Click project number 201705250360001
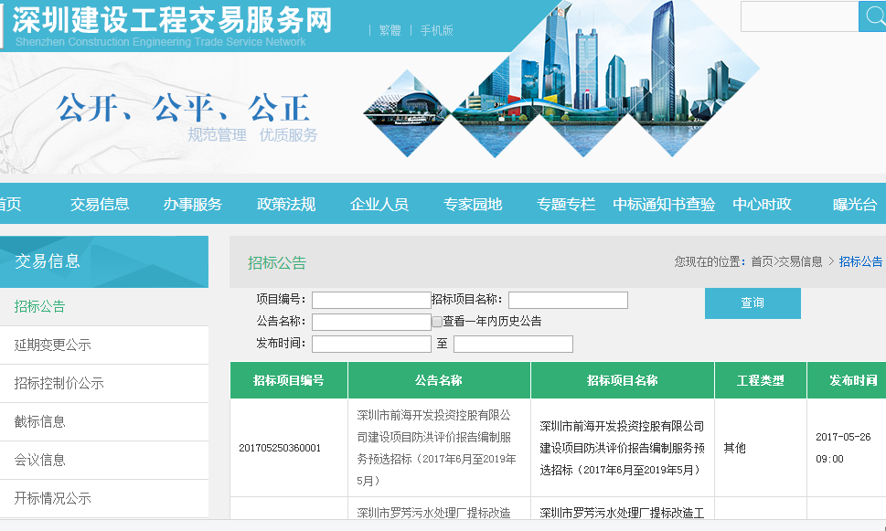Viewport: 886px width, 531px height. [x=280, y=448]
